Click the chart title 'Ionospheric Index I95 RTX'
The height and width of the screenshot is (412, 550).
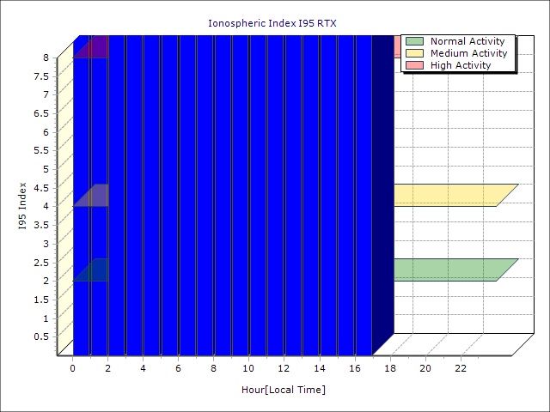click(272, 23)
